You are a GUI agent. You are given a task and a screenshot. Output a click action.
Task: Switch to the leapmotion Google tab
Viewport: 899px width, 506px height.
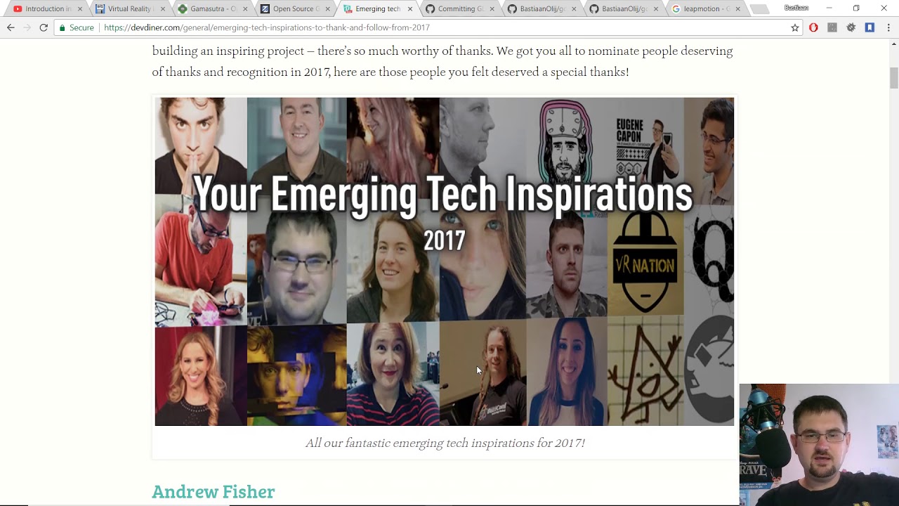pyautogui.click(x=701, y=9)
